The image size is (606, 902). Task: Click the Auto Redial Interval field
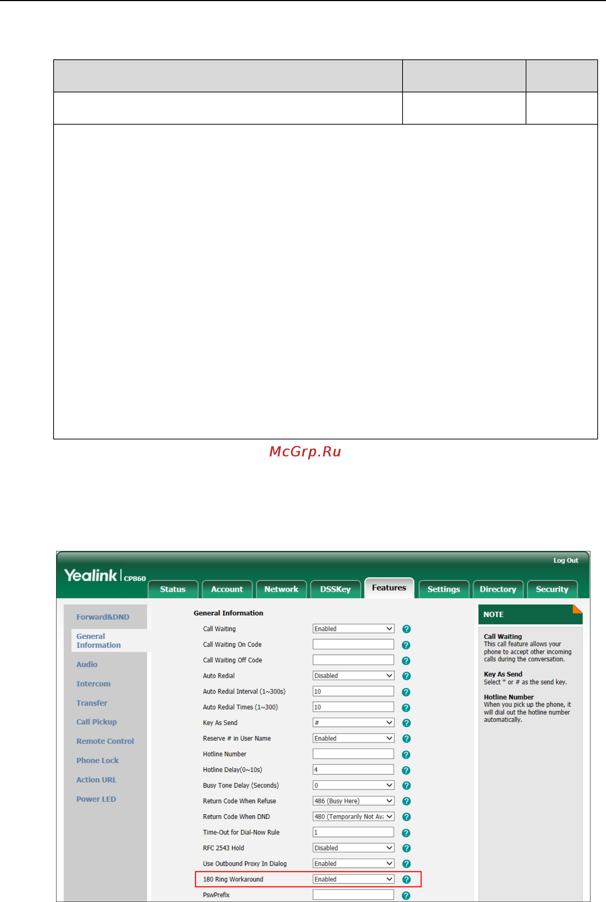[353, 691]
